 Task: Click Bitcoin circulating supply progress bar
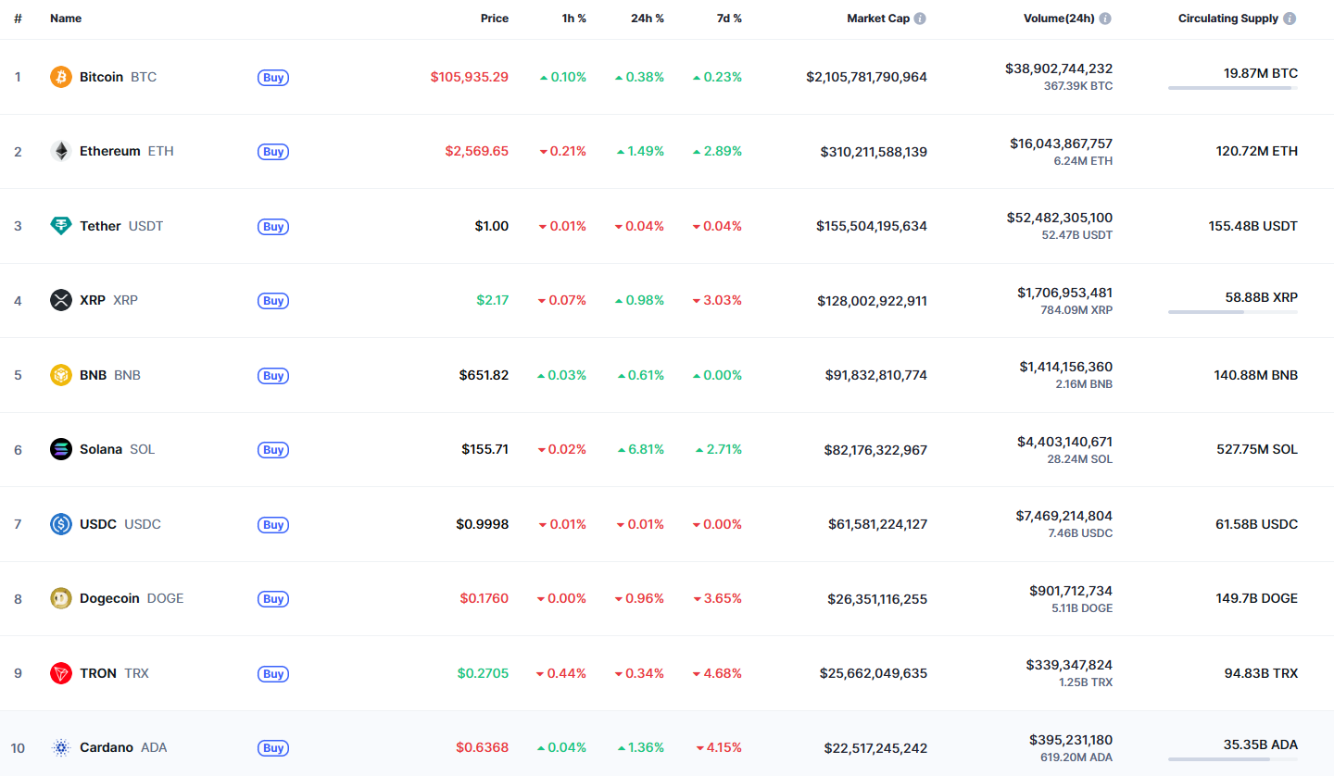1233,88
